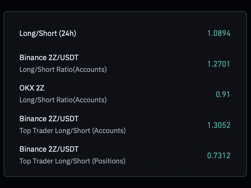Click the "(24h)" timeframe text
Viewport: 251px width, 188px height.
(x=67, y=34)
